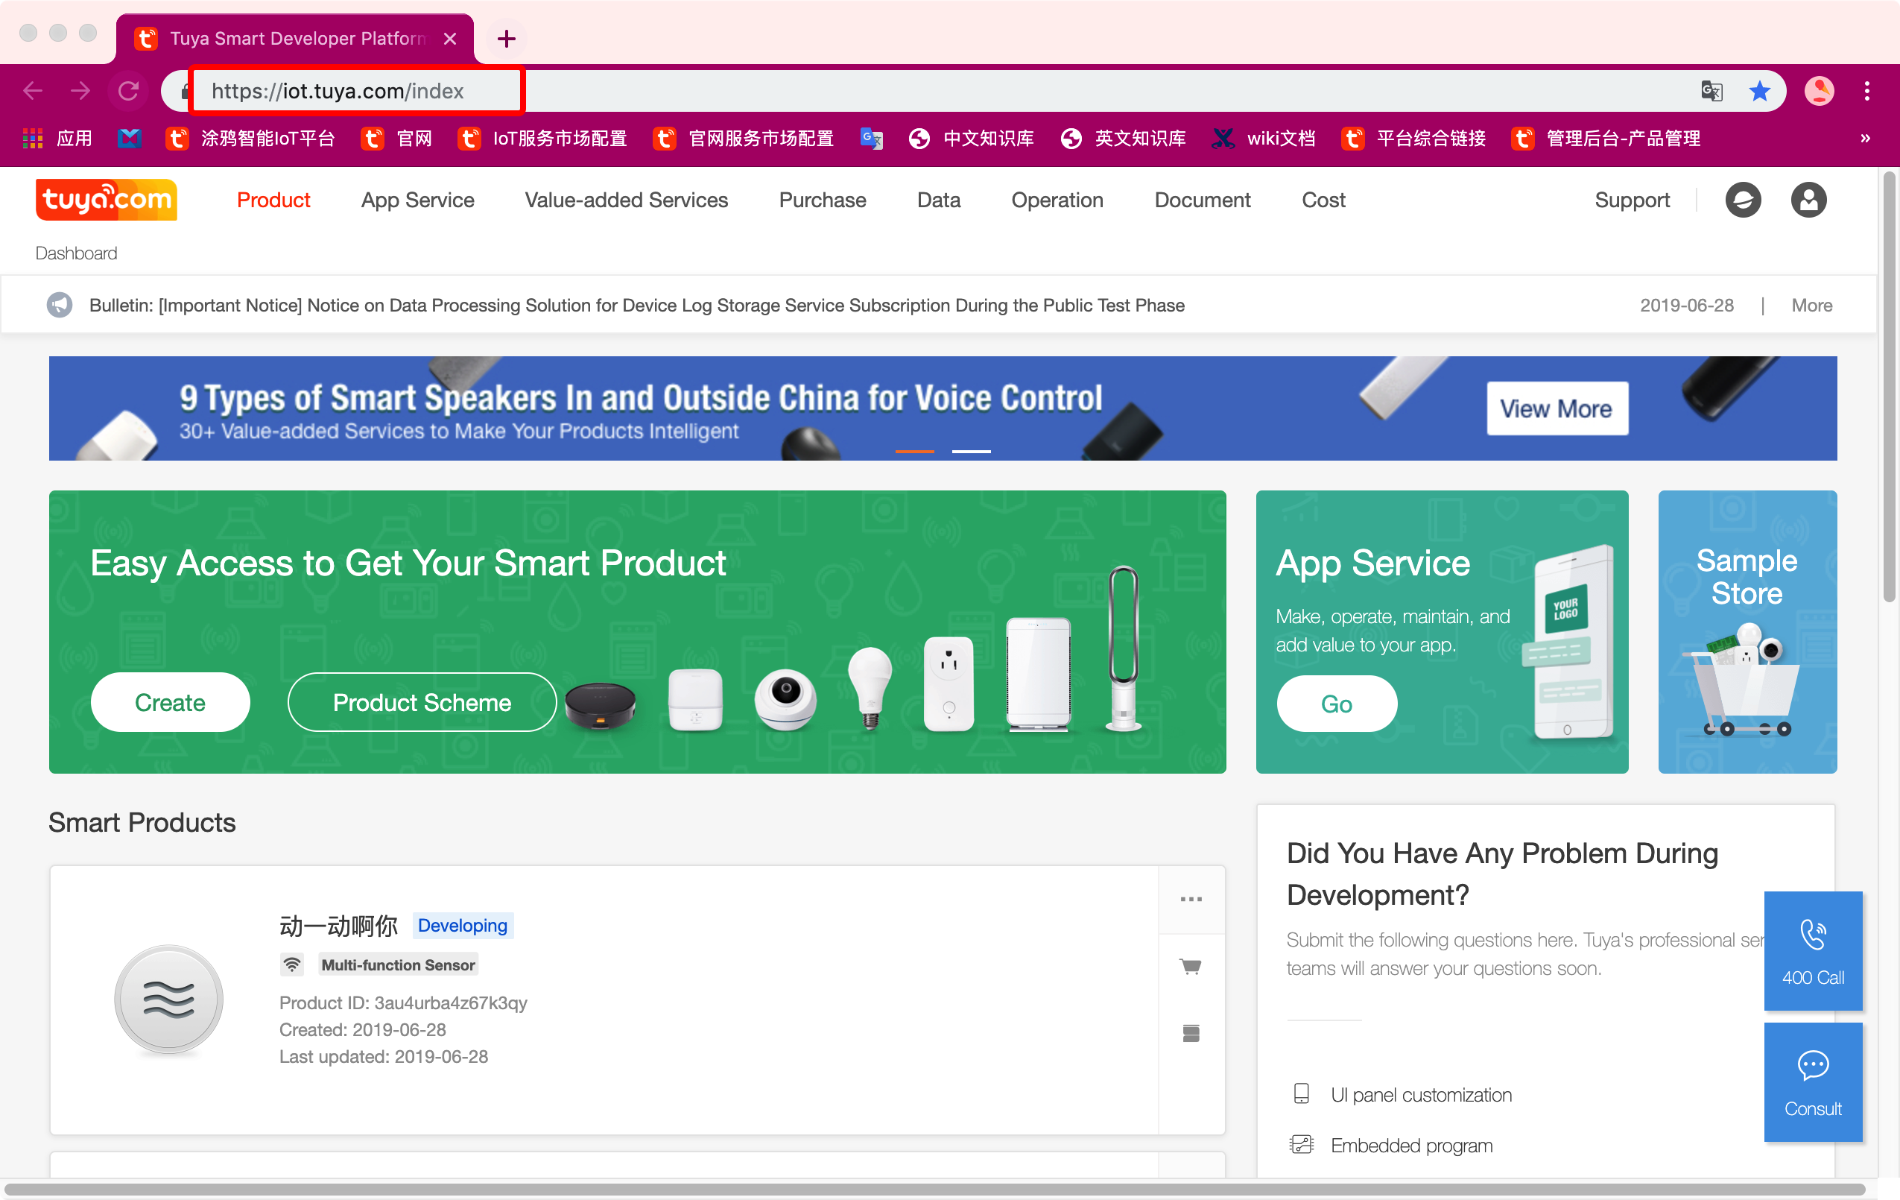Viewport: 1900px width, 1200px height.
Task: Click View More on speakers banner
Action: 1557,408
